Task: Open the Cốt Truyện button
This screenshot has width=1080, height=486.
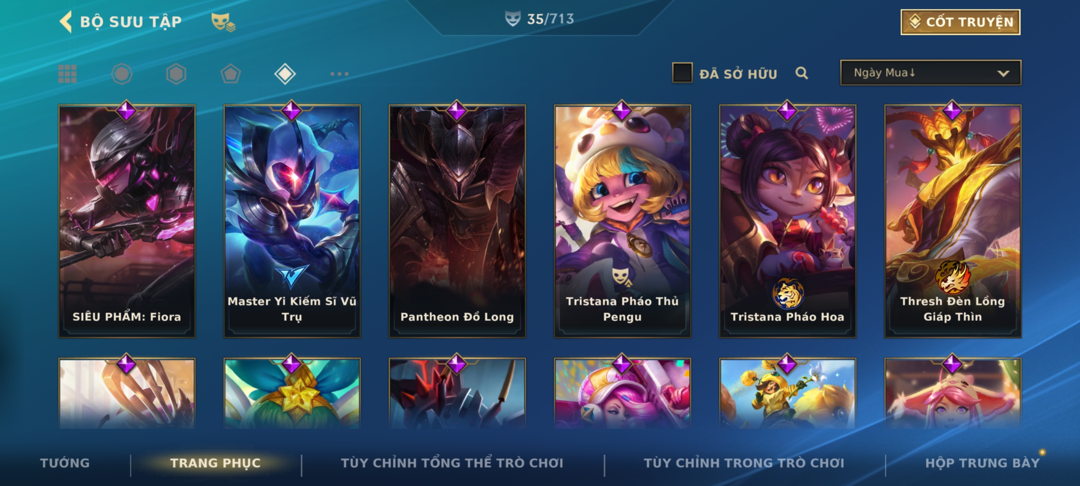Action: [960, 22]
